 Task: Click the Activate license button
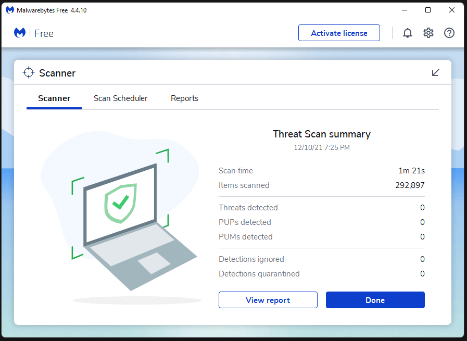point(339,33)
